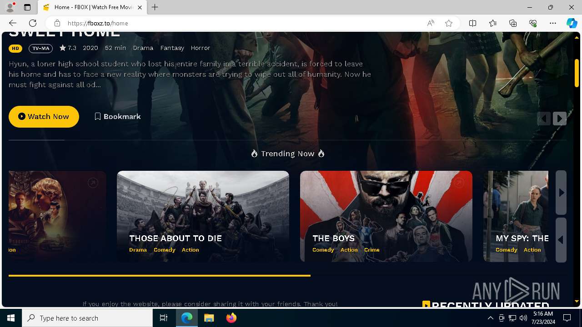
Task: Open Windows Start menu
Action: (x=11, y=318)
